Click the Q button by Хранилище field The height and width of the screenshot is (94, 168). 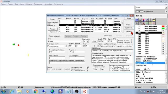coord(94,46)
